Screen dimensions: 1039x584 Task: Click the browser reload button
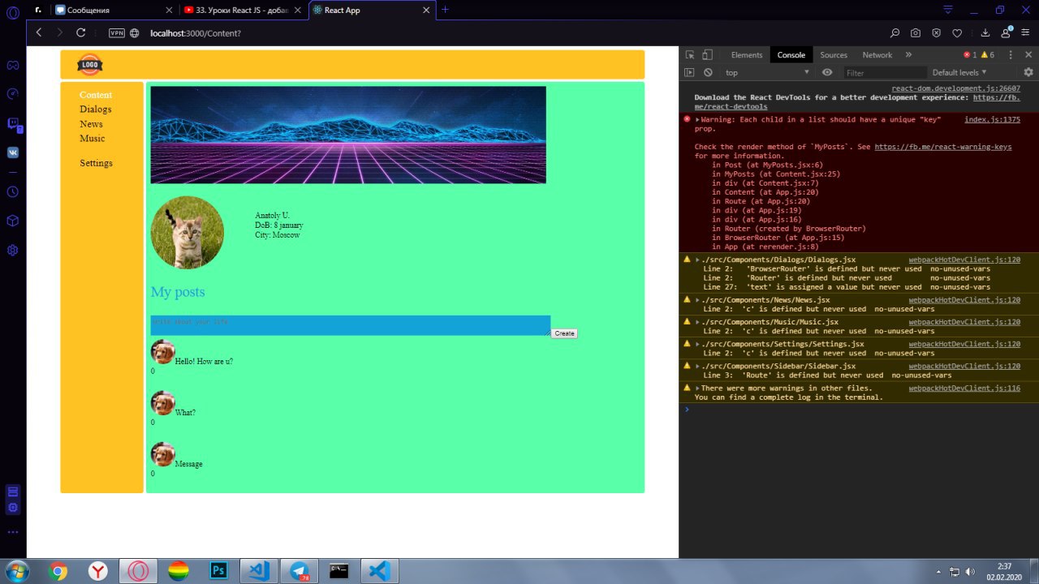pyautogui.click(x=80, y=32)
